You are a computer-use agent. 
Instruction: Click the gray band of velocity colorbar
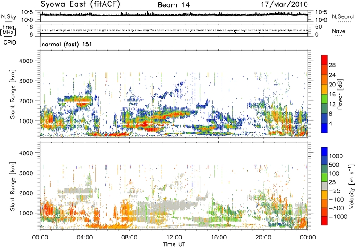click(324, 186)
